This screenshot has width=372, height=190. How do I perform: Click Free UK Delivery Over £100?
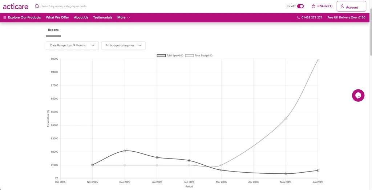pyautogui.click(x=346, y=17)
